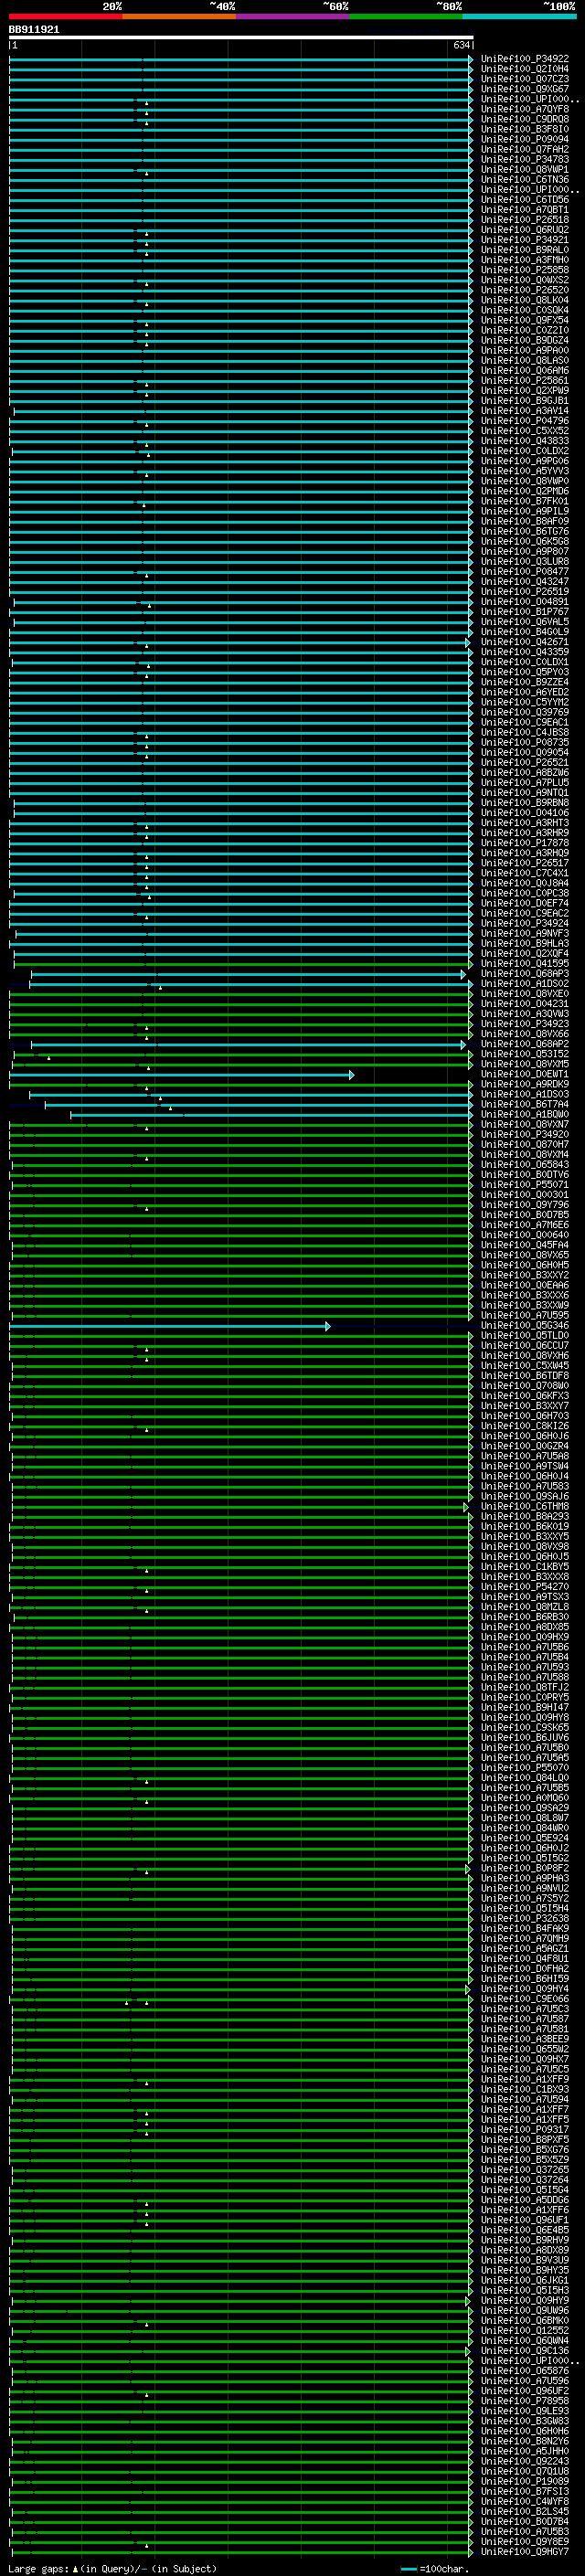
Task: Open hit label UniRef100_Q12552
Action: tap(525, 2330)
